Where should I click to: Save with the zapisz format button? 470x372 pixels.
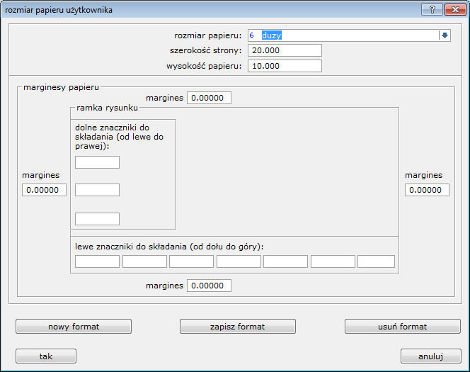tap(238, 327)
